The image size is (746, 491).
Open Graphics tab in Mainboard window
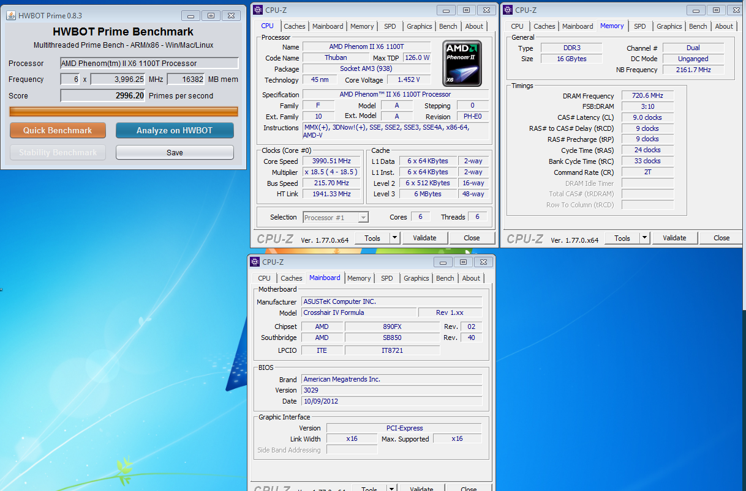(x=416, y=278)
